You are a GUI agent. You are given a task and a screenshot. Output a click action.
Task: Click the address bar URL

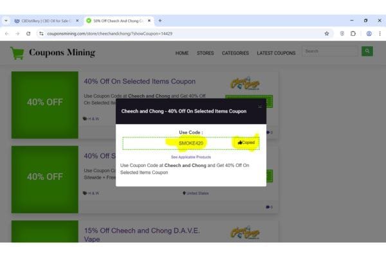point(110,33)
